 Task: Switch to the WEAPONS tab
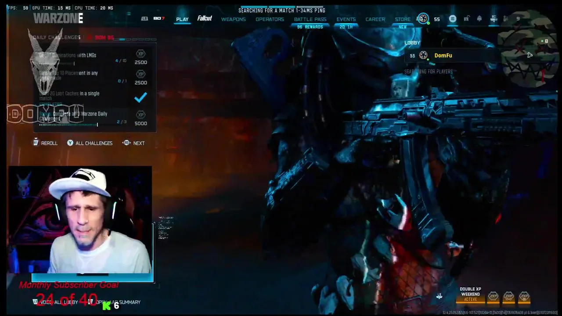pos(233,19)
